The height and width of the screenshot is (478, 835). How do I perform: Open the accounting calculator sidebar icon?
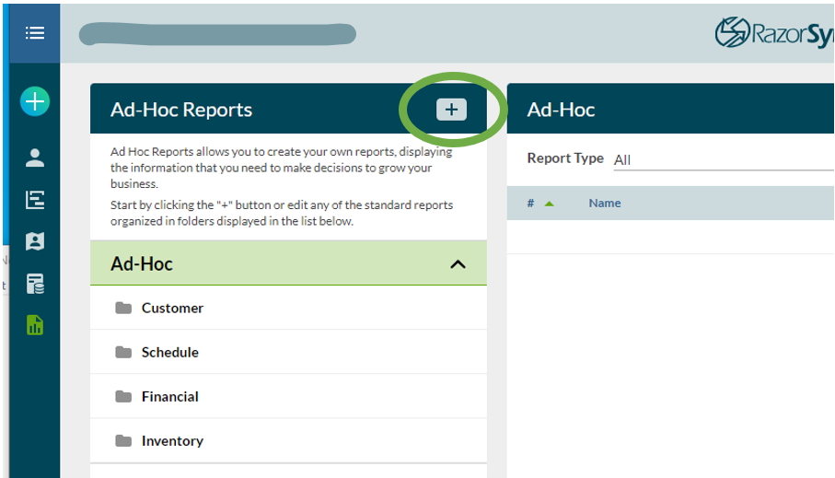[35, 284]
